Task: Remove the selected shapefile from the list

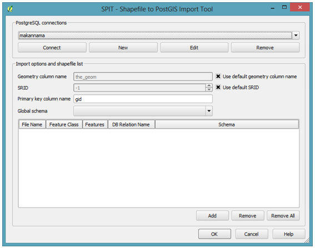Action: (248, 216)
